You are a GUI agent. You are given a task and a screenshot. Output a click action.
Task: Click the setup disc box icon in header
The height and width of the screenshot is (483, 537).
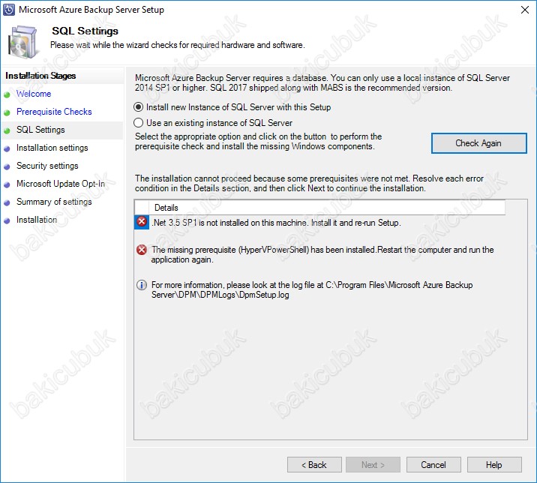pos(23,42)
